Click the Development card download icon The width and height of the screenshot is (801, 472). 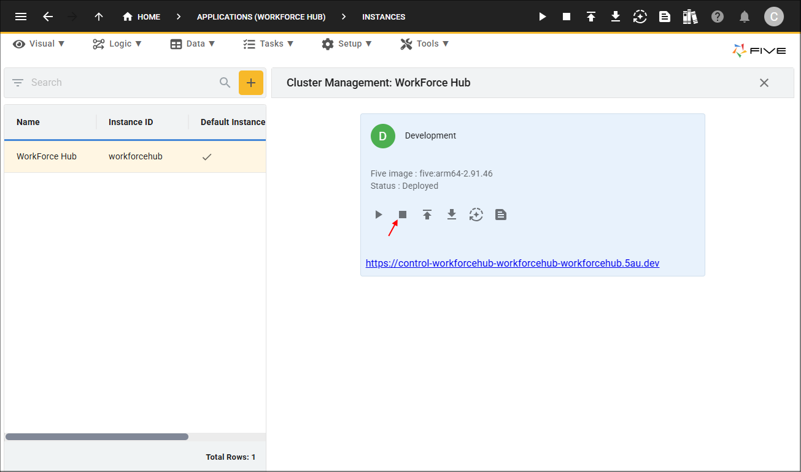pos(452,215)
